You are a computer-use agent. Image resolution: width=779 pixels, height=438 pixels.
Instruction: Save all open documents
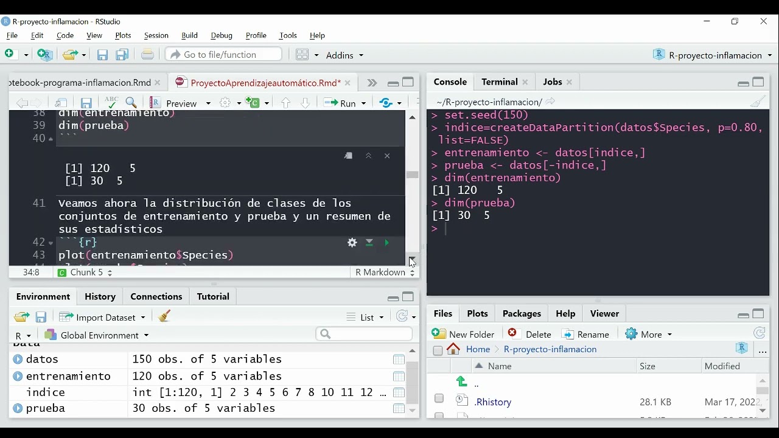coord(122,55)
